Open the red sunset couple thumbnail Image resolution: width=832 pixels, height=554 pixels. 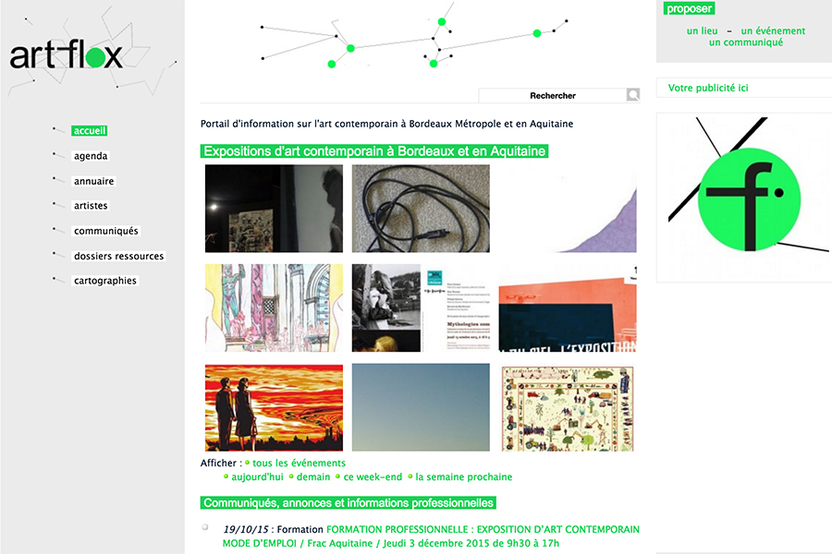click(x=274, y=407)
